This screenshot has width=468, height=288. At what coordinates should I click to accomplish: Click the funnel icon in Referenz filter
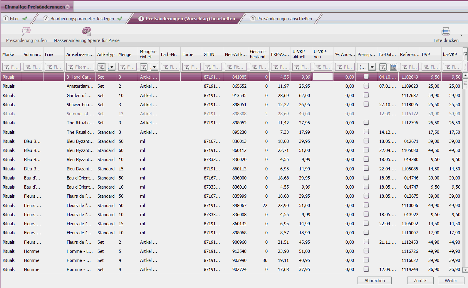click(x=405, y=67)
